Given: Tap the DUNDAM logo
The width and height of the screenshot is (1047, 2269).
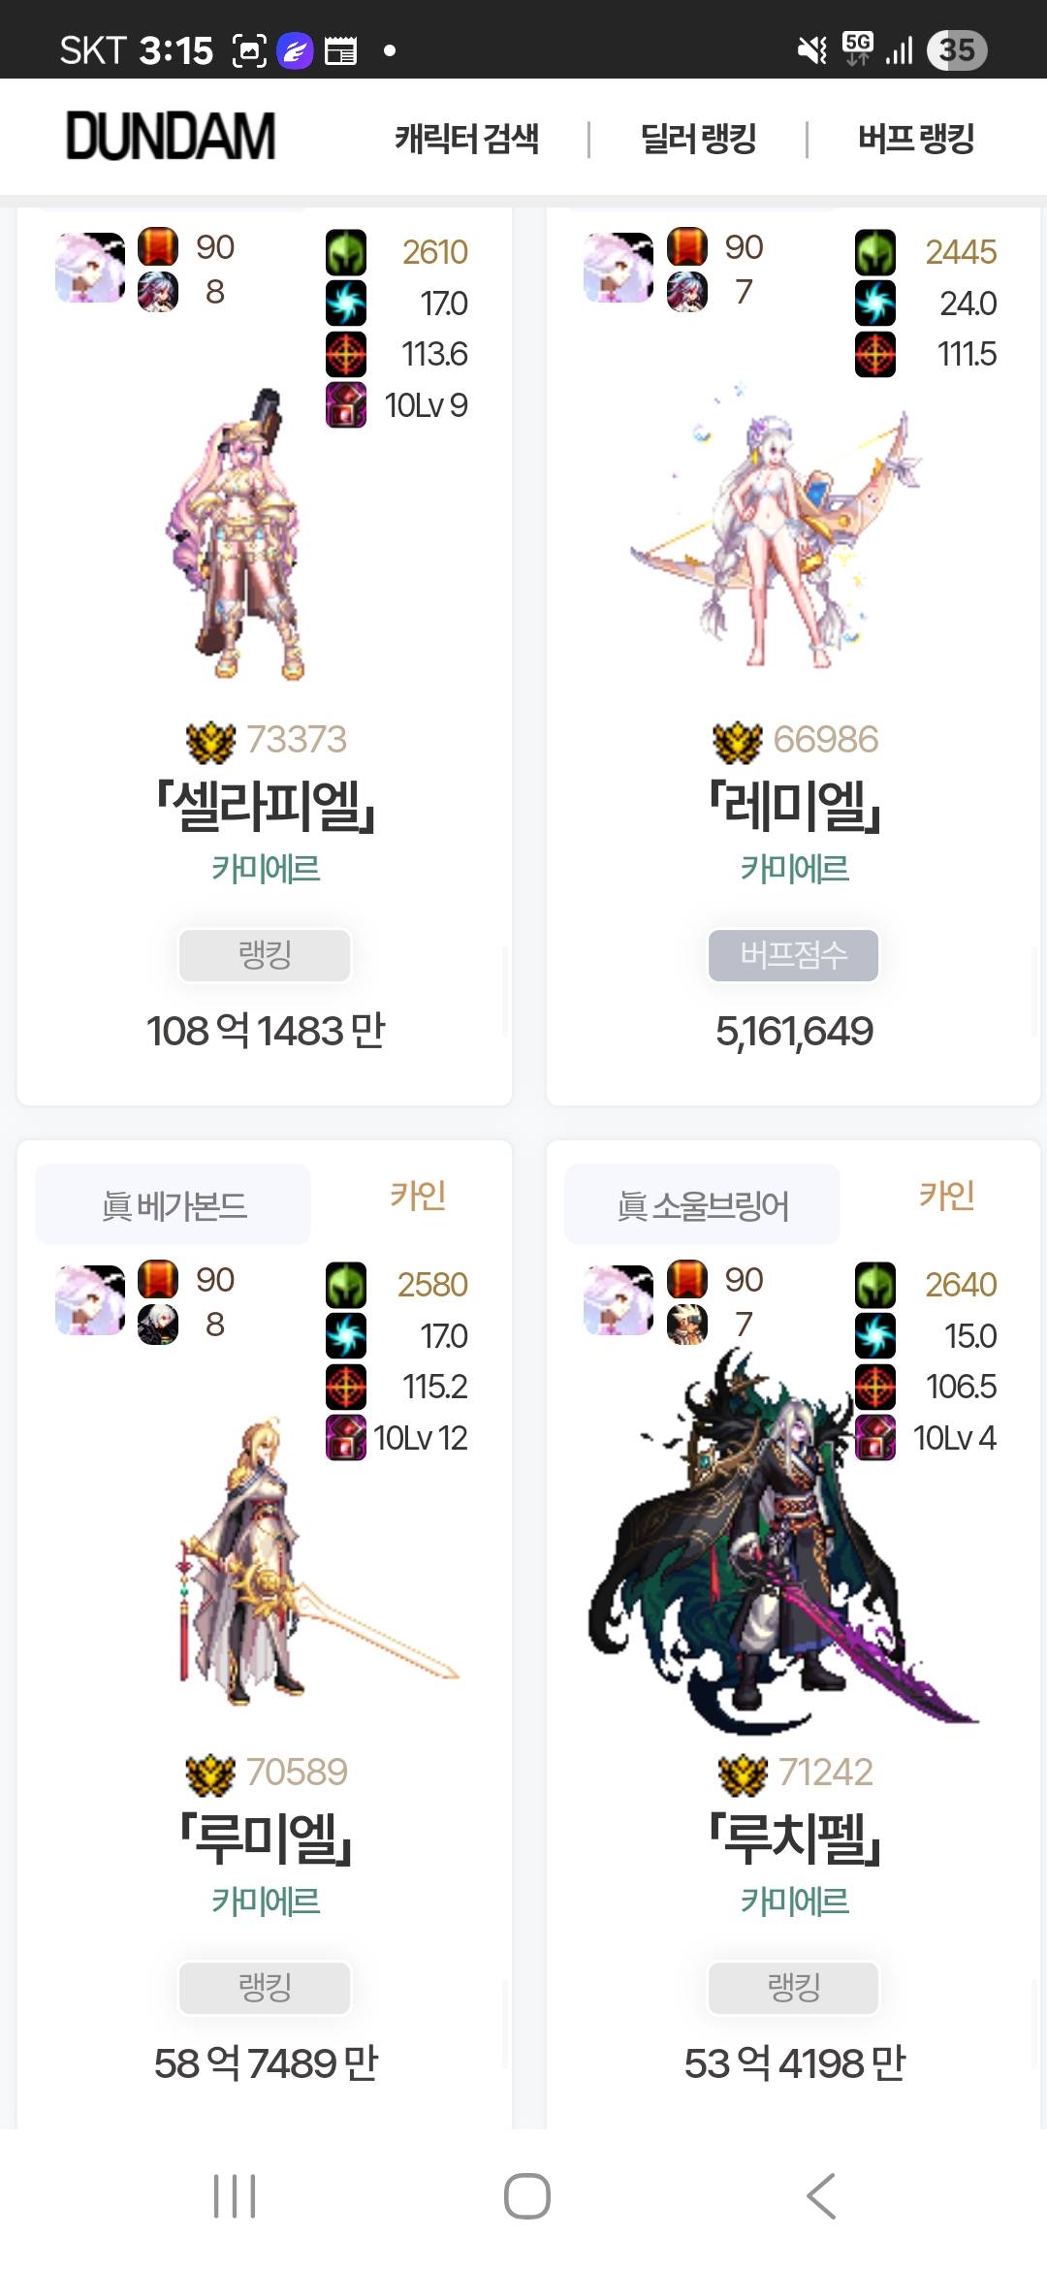Looking at the screenshot, I should 171,137.
